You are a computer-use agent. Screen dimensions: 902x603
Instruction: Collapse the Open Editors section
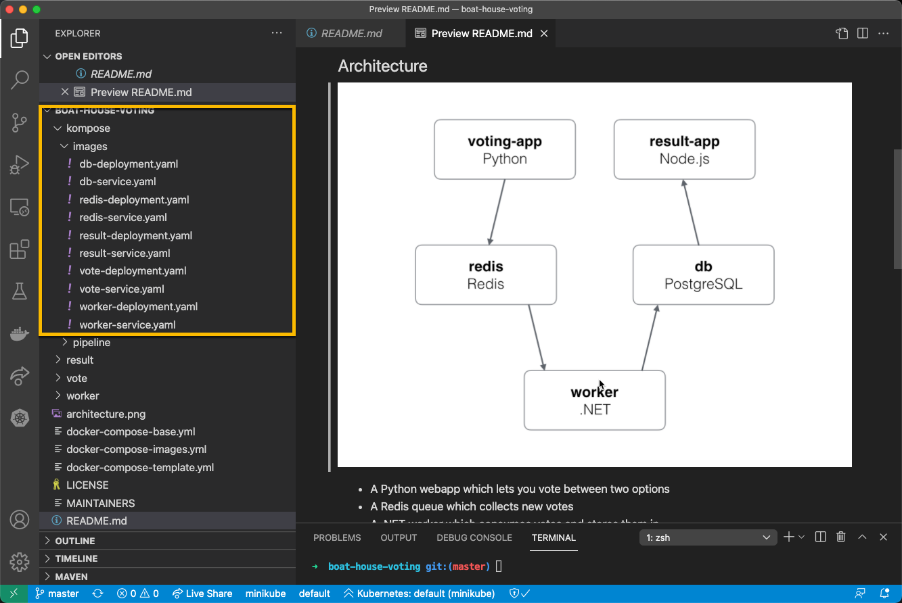click(x=47, y=56)
